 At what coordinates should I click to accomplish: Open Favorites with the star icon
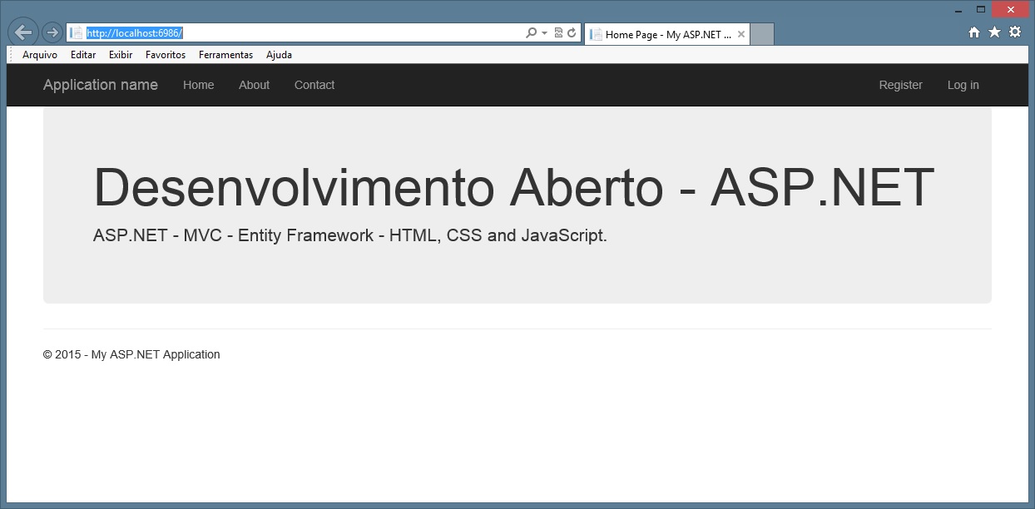click(x=994, y=32)
